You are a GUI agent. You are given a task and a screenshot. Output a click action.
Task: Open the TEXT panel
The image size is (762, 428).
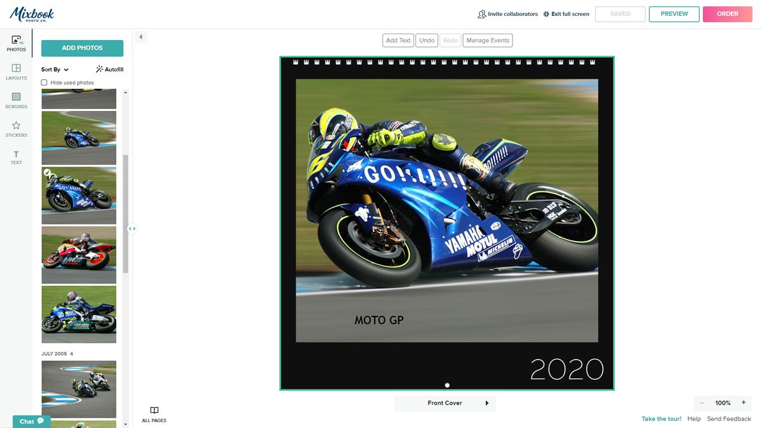pos(16,156)
